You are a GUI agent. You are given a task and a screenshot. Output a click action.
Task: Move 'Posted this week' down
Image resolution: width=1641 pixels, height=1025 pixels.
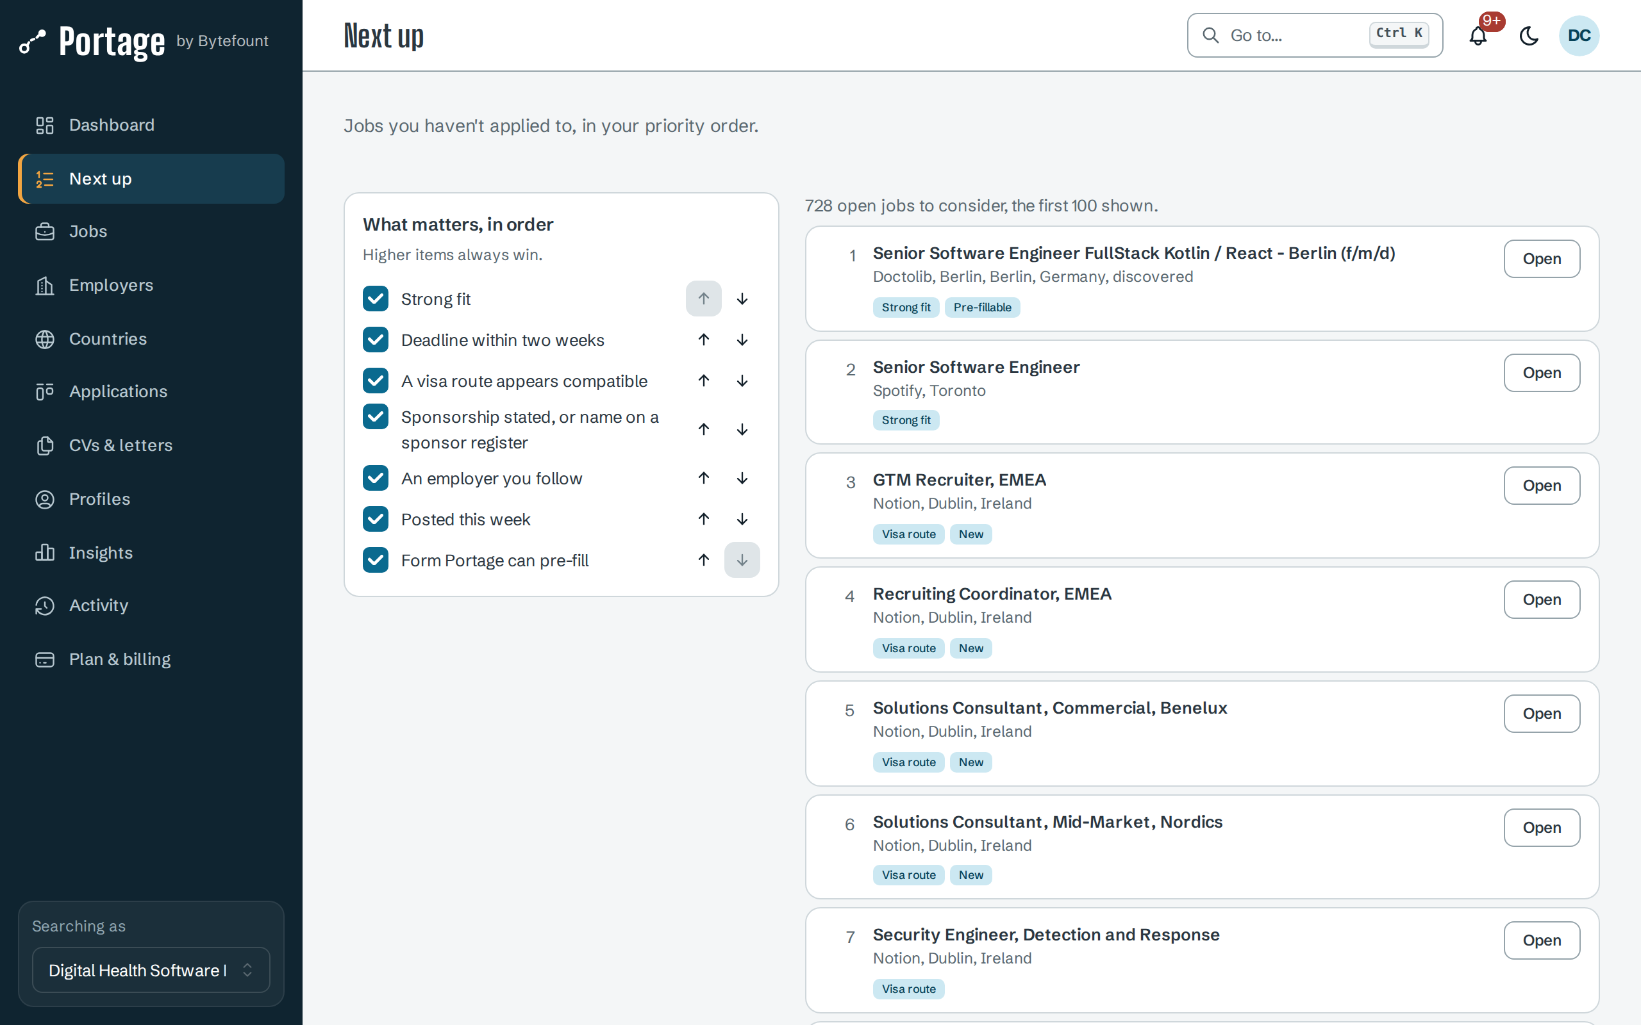click(x=742, y=520)
